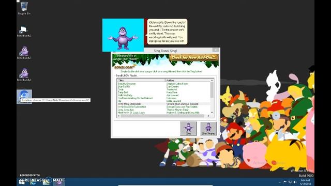Screen dimensions: 331x186
Task: Sort playlist by the Authors column header
Action: [188, 81]
